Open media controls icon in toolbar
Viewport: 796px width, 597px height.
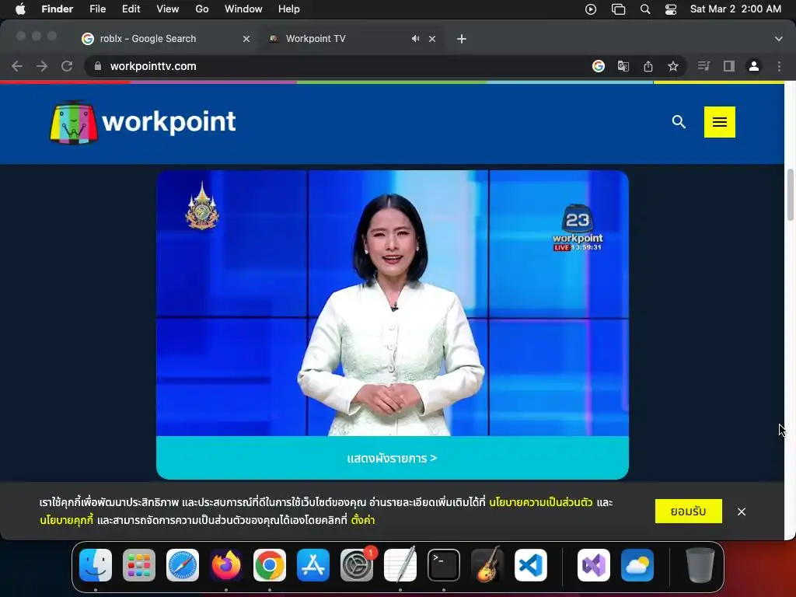click(x=703, y=66)
